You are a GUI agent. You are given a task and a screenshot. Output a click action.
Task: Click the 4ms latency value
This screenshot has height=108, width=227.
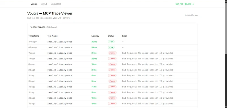tap(94, 76)
